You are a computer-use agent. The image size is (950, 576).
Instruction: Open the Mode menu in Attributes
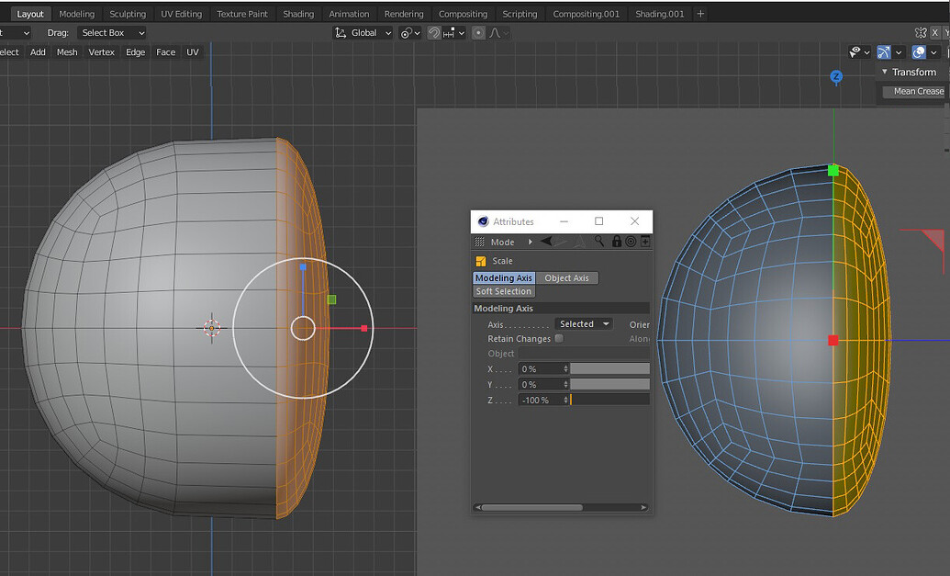502,242
